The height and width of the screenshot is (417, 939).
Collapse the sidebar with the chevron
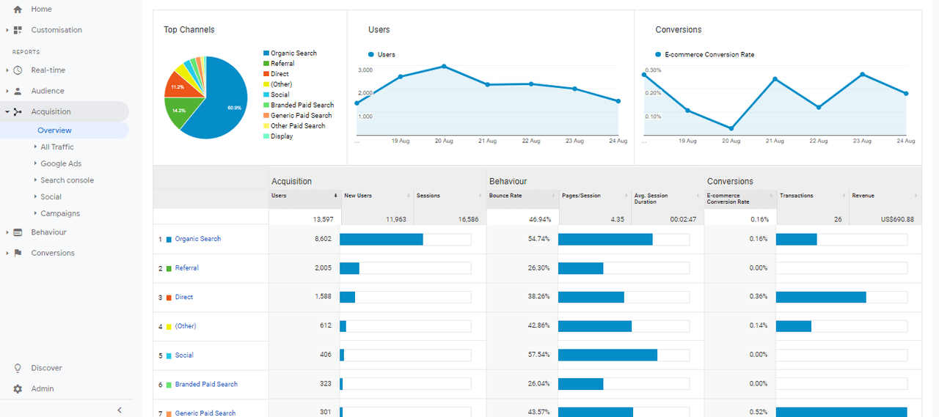120,410
